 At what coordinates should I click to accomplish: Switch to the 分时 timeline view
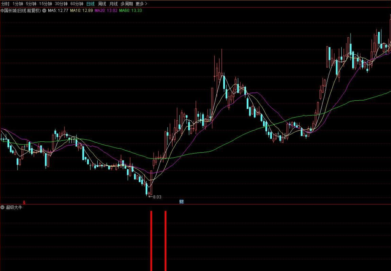pos(5,4)
